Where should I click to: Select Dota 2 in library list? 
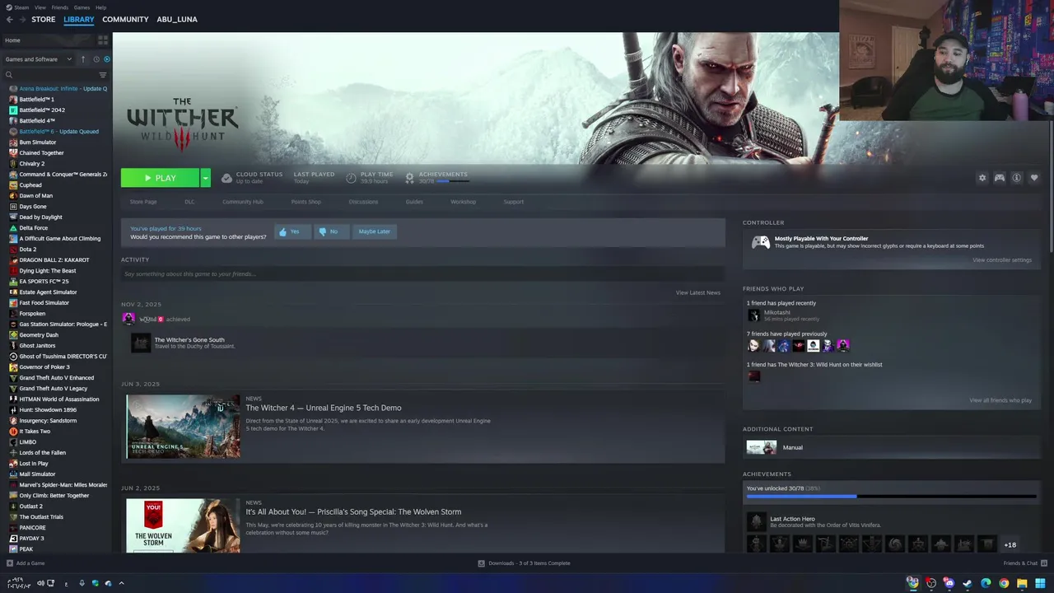pos(28,250)
